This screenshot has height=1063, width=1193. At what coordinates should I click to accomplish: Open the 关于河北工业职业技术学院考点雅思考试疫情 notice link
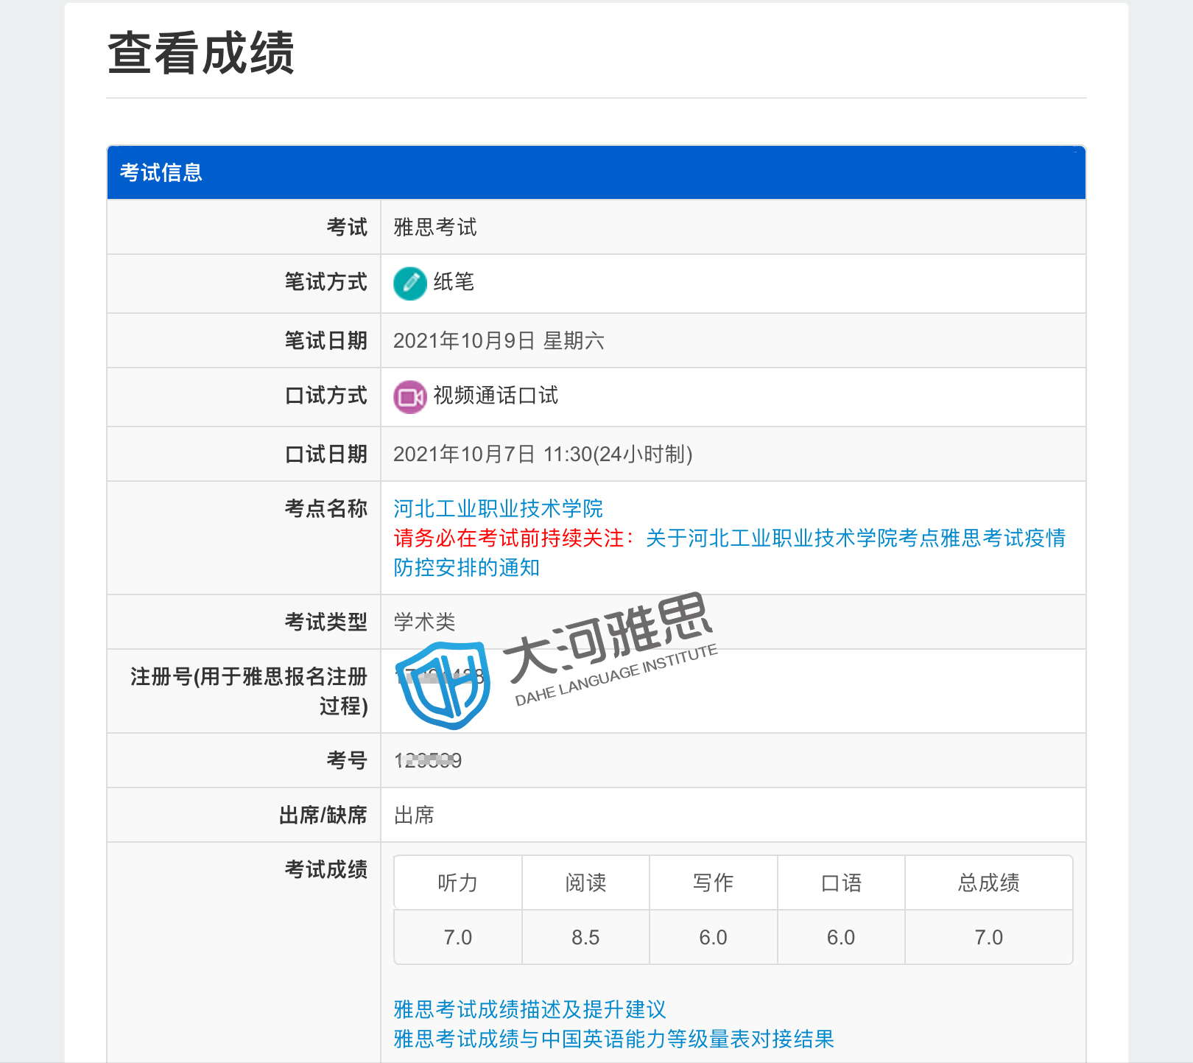click(729, 552)
